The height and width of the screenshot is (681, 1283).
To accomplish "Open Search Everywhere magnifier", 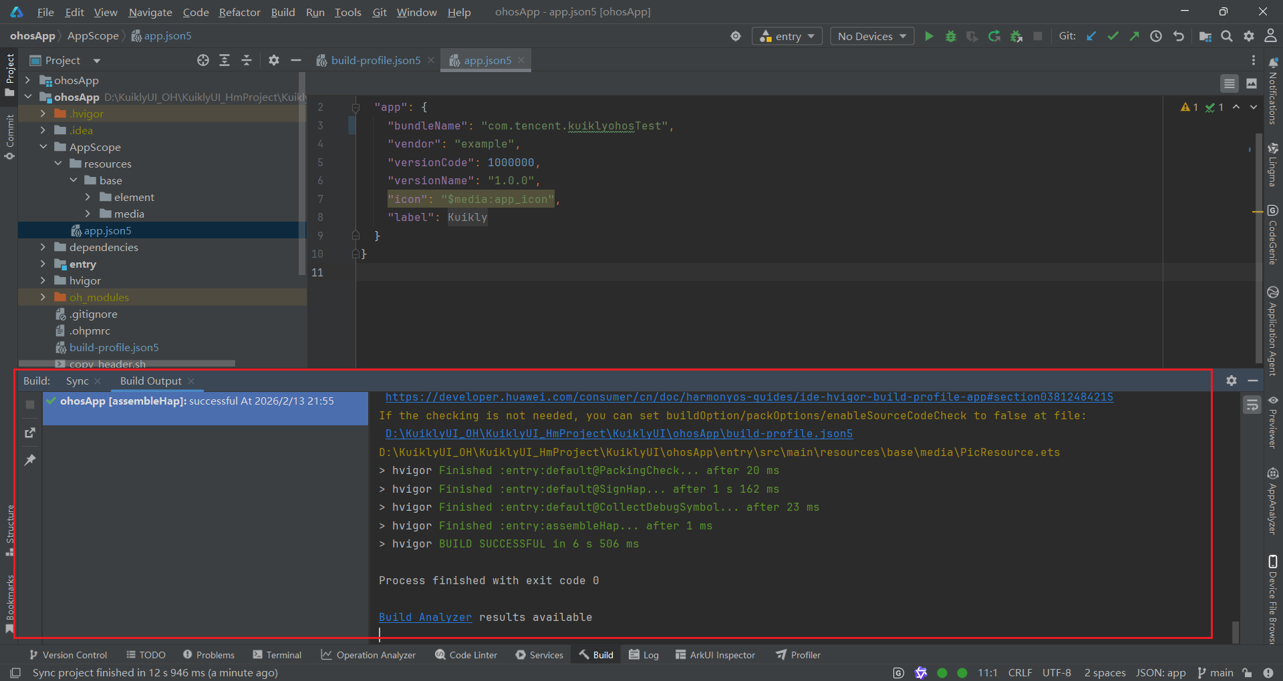I will pyautogui.click(x=1227, y=36).
